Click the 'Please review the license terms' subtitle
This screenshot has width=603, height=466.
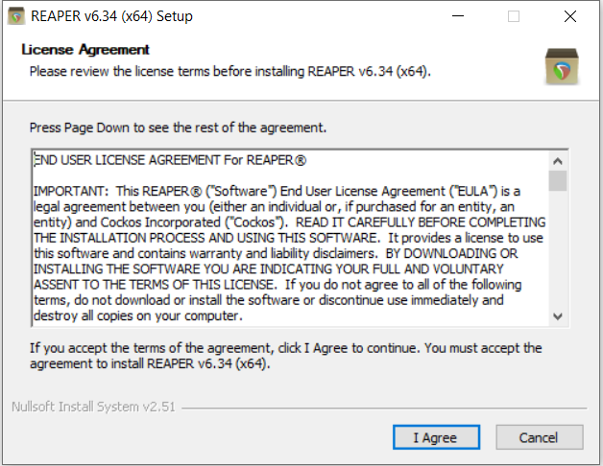(x=230, y=72)
